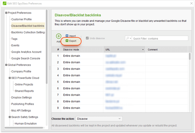
Task: Open Moz API Settings
Action: point(21,111)
